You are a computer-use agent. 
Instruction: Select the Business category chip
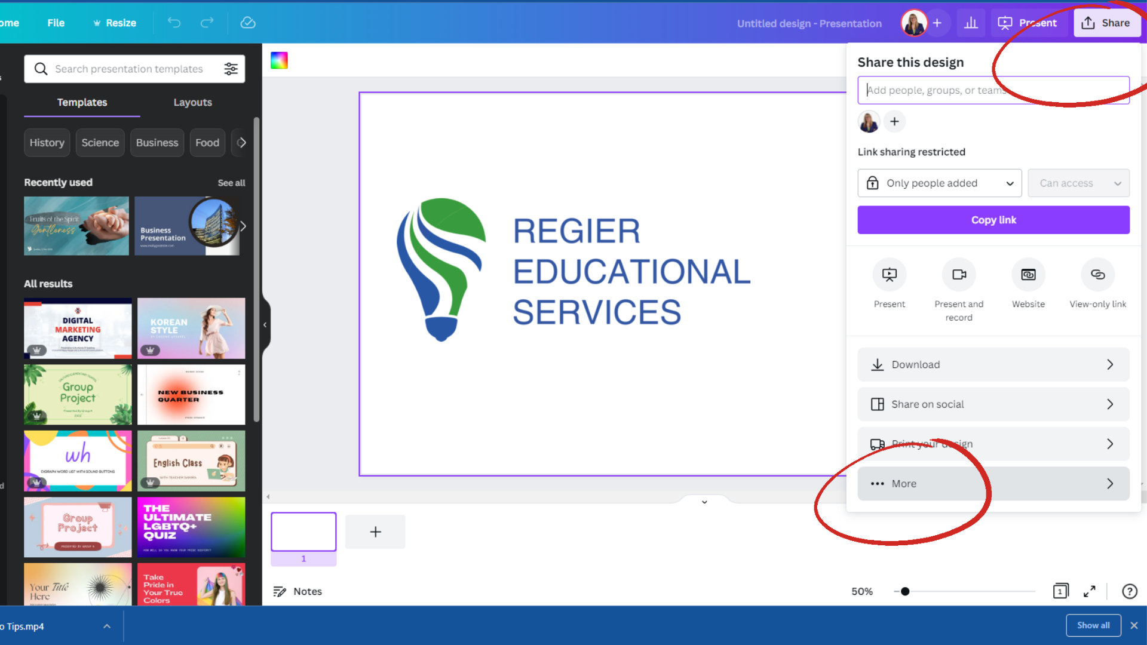tap(157, 143)
